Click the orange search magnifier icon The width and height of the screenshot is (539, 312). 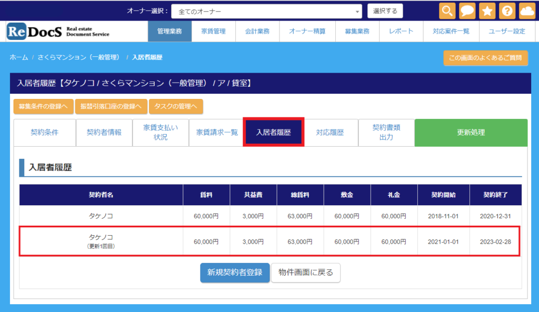pyautogui.click(x=447, y=11)
